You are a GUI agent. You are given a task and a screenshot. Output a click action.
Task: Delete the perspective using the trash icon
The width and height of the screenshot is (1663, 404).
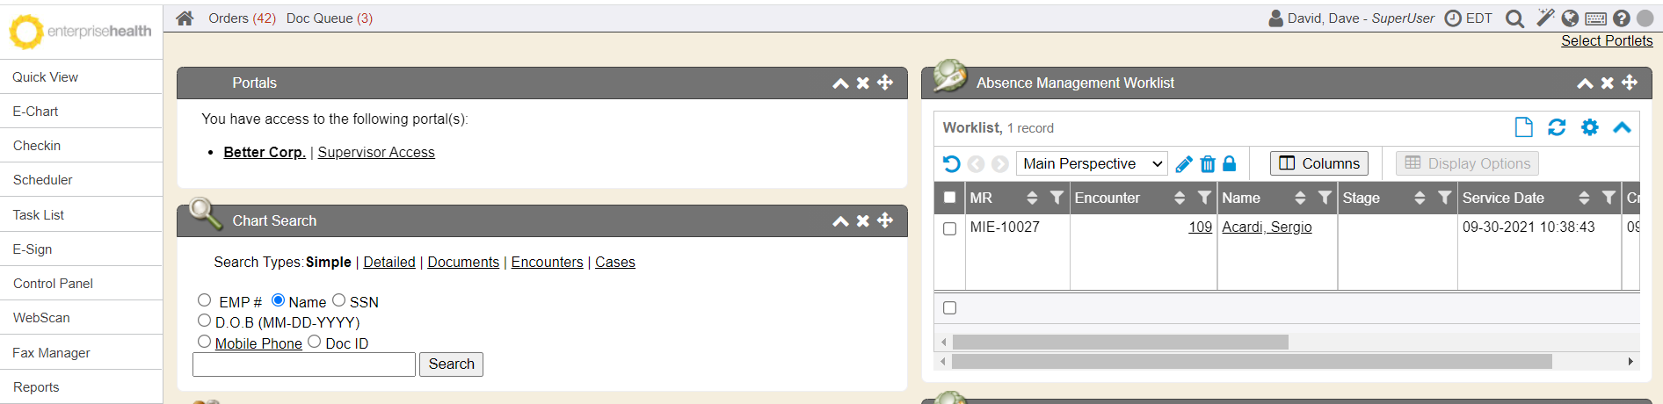pyautogui.click(x=1208, y=164)
